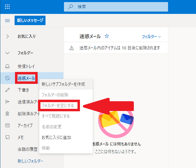The height and width of the screenshot is (168, 196).
Task: Open the 下書き folder
Action: 23,90
